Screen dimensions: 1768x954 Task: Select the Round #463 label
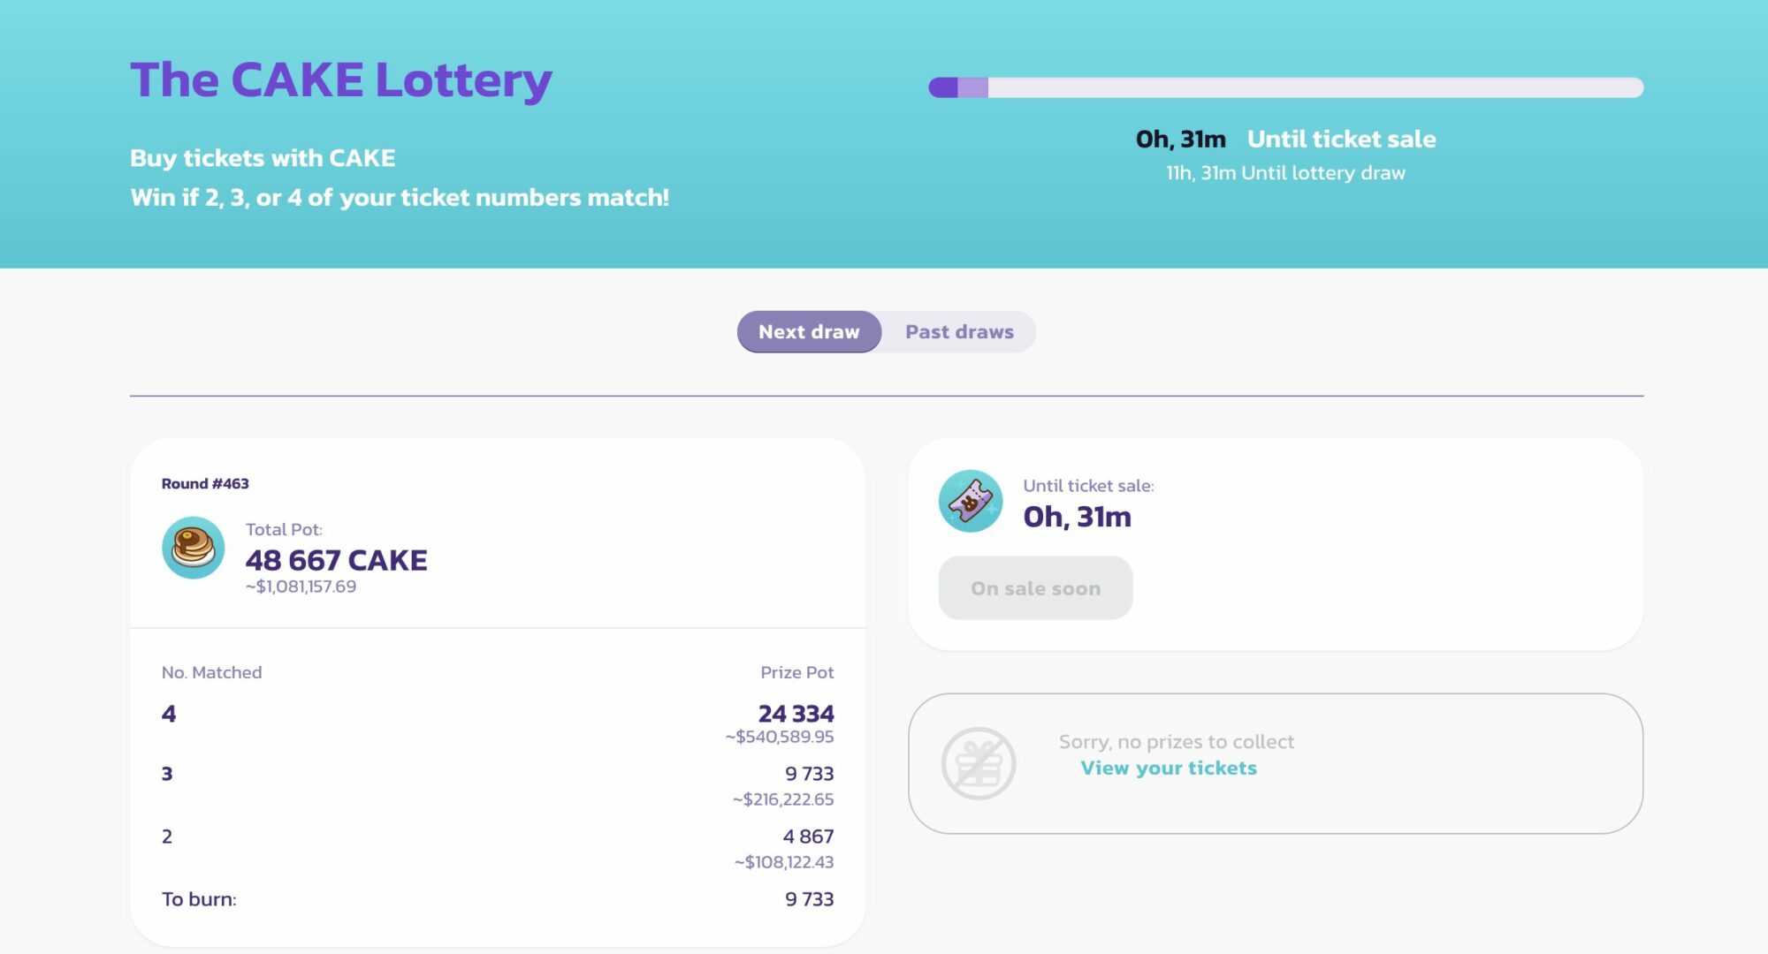pyautogui.click(x=205, y=484)
